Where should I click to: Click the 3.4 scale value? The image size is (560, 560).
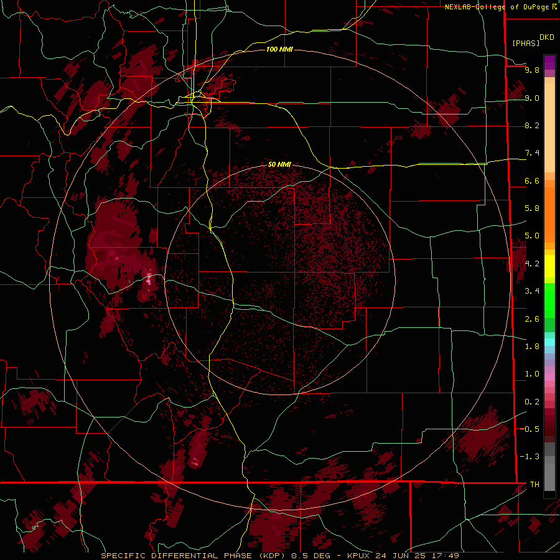532,291
